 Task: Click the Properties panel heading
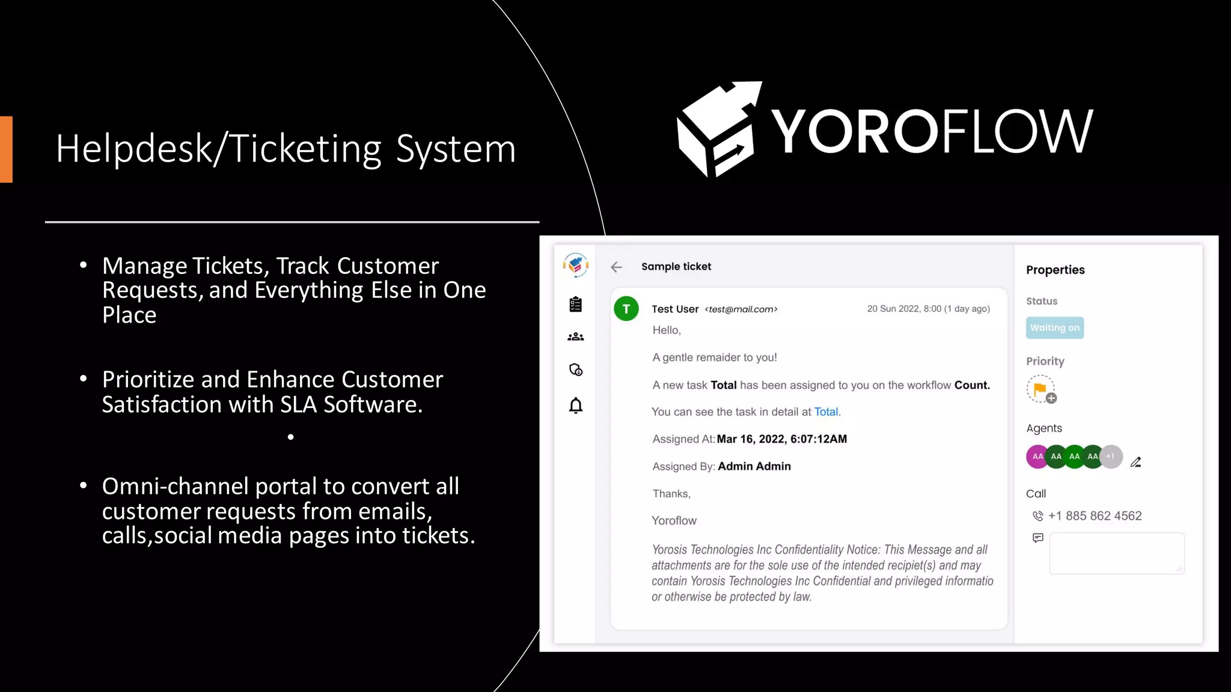(1055, 270)
